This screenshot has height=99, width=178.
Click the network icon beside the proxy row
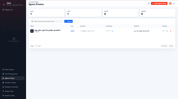point(32,31)
